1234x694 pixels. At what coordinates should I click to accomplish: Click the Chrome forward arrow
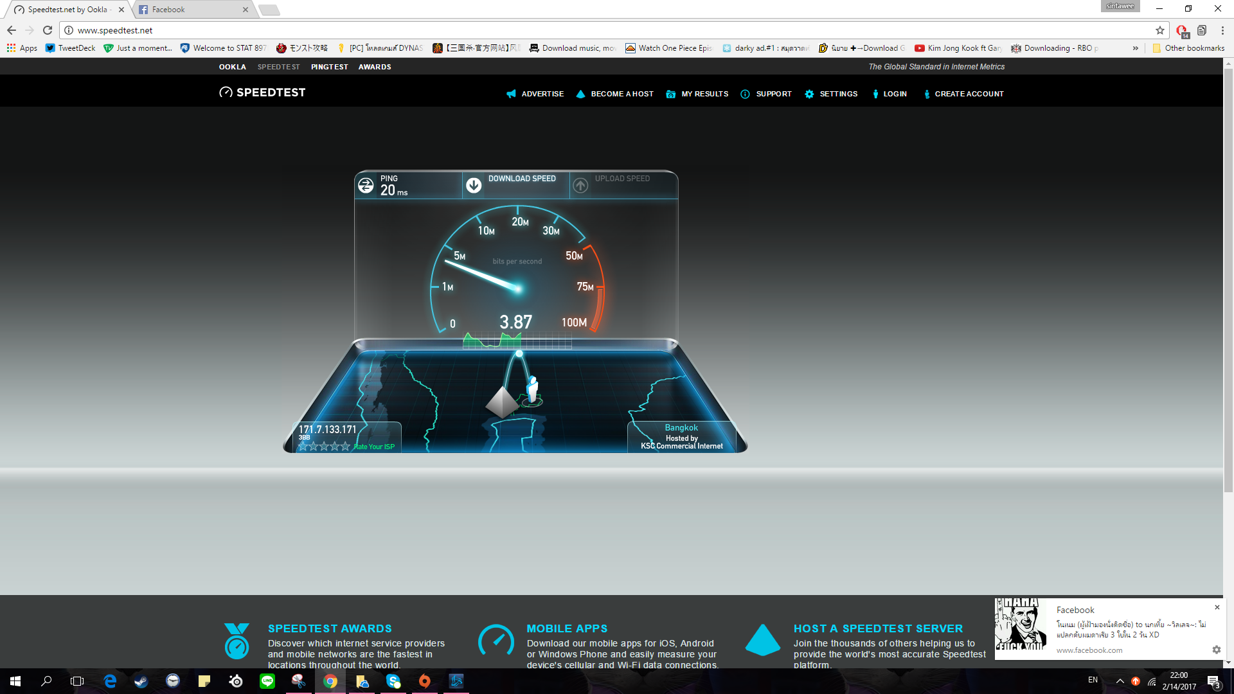[30, 30]
